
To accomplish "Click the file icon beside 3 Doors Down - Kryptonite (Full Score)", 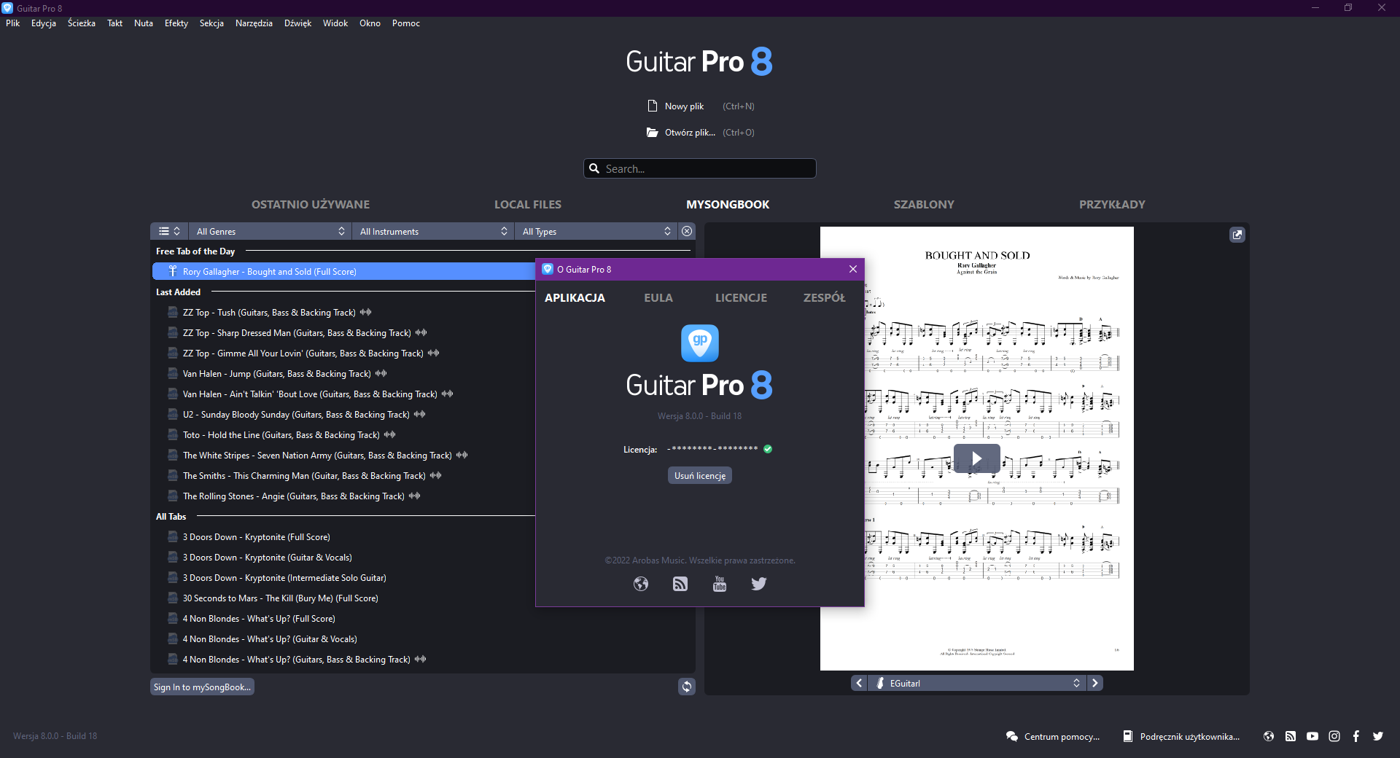I will [173, 536].
